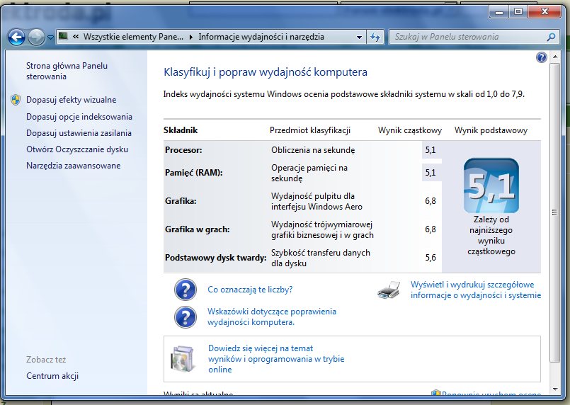Open 'Centrum akcji' link
Viewport: 570px width, 405px height.
pyautogui.click(x=52, y=376)
